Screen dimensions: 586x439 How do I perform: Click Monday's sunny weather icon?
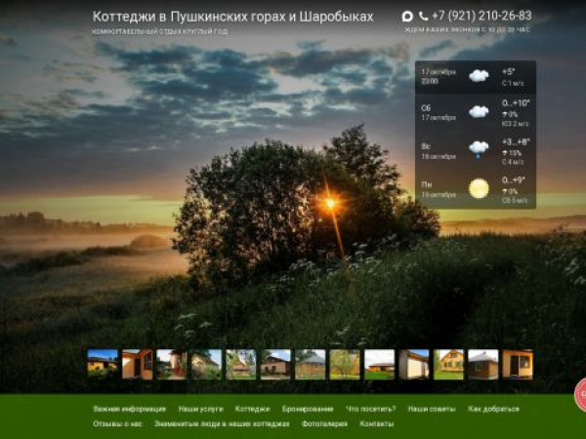479,188
